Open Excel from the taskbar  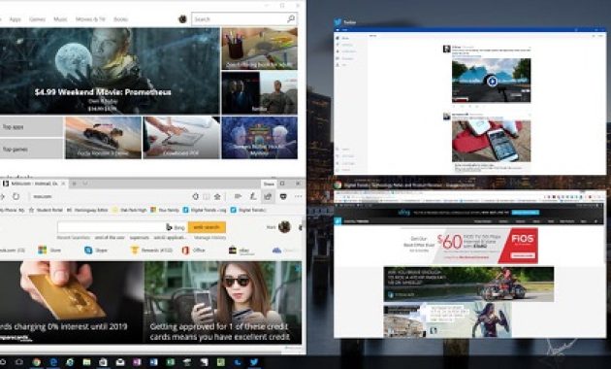(171, 362)
